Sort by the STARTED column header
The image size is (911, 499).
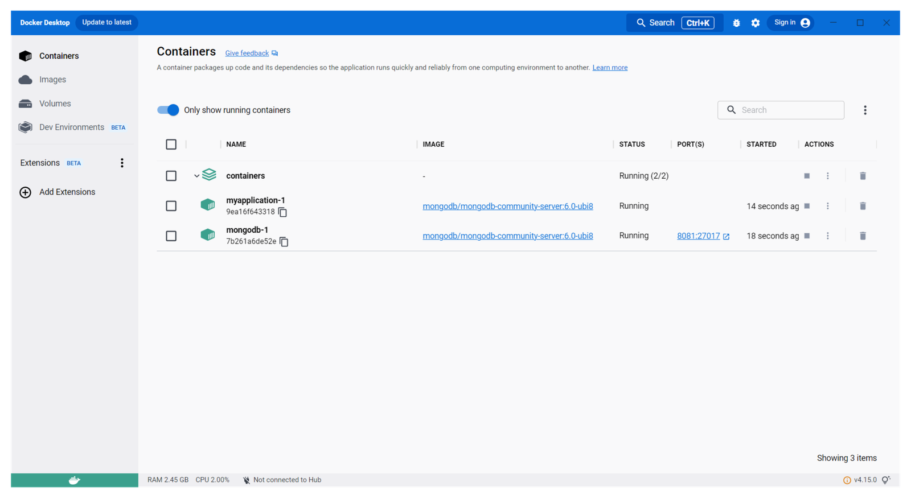(761, 145)
